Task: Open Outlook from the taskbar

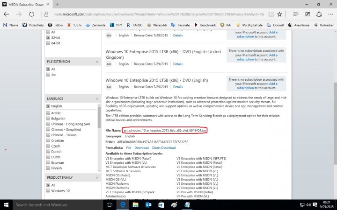Action: [148, 205]
